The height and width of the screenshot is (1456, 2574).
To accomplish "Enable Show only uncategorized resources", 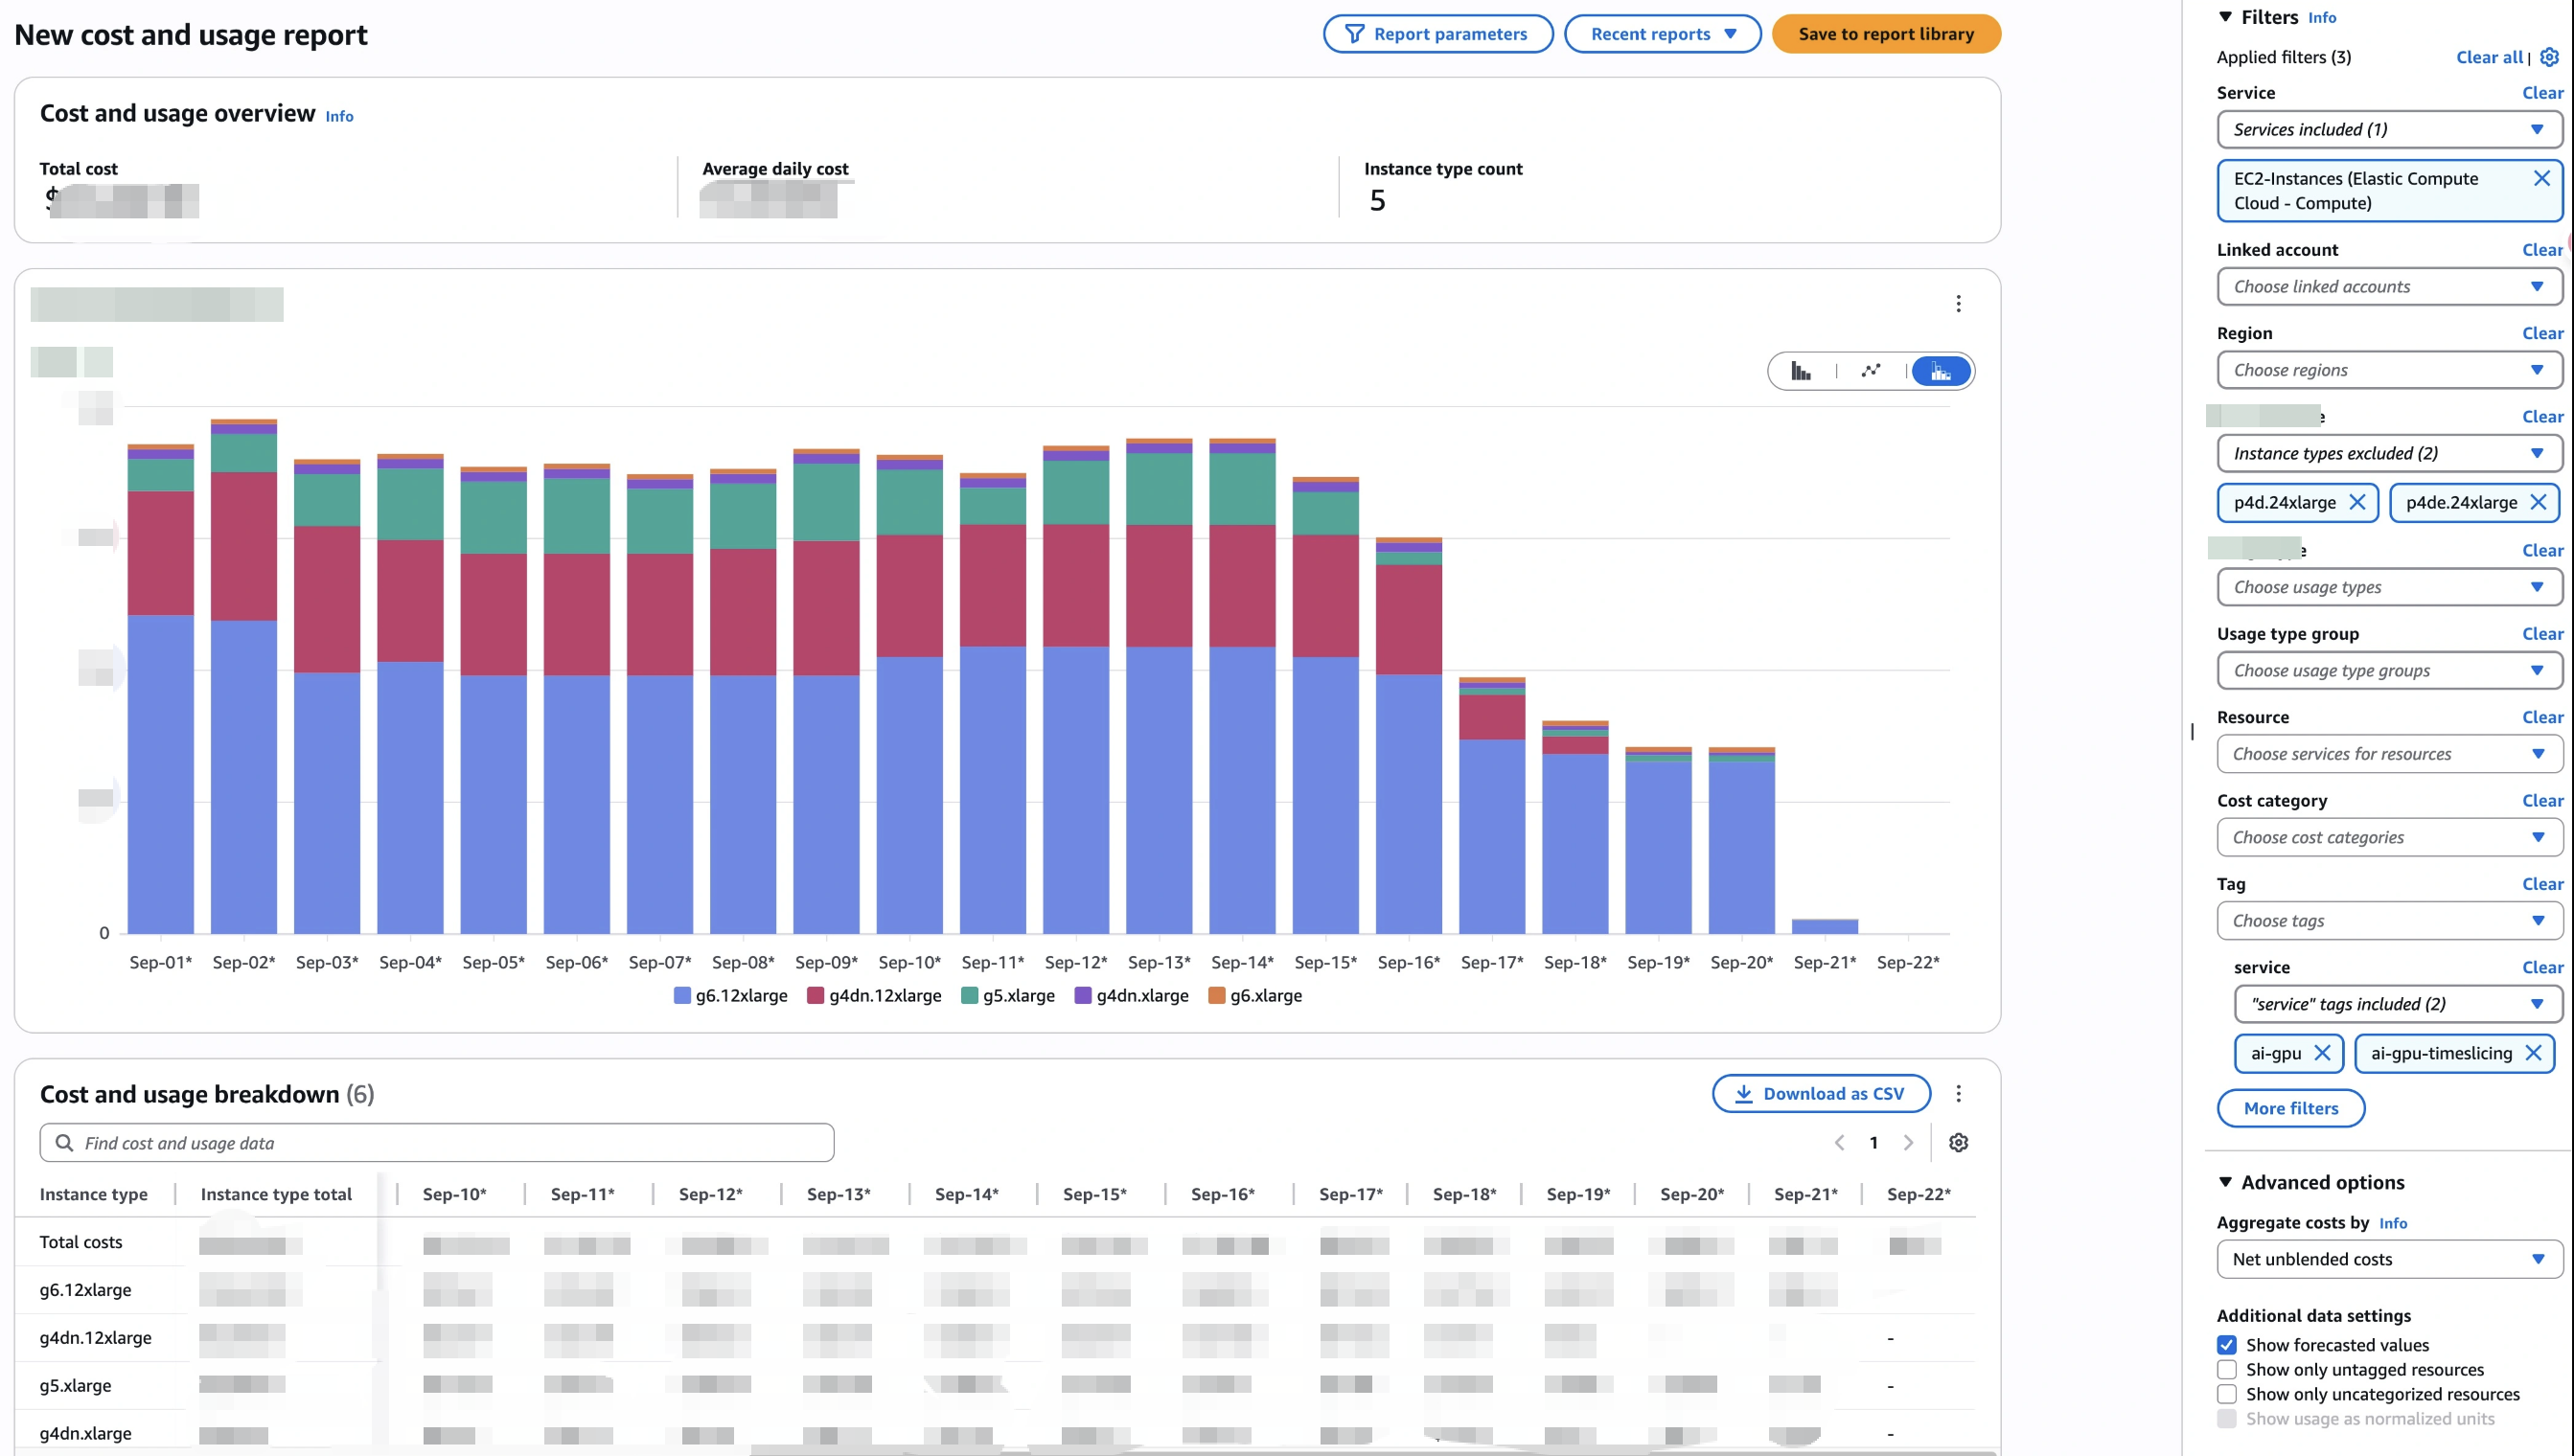I will (2226, 1394).
